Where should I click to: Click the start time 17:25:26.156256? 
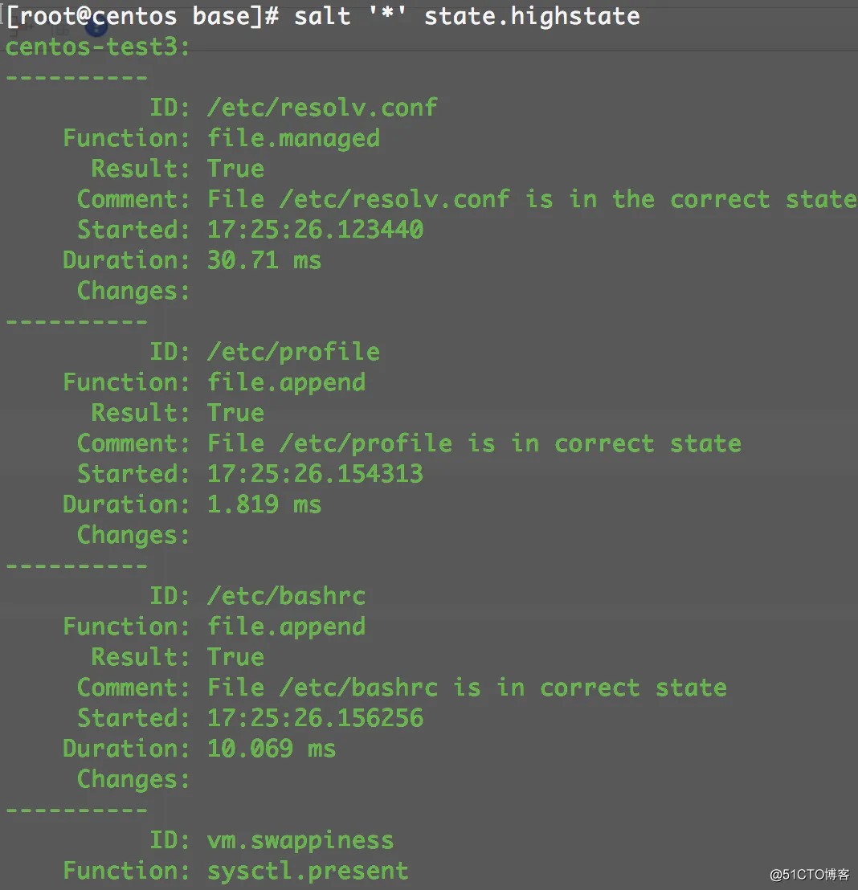(x=315, y=718)
